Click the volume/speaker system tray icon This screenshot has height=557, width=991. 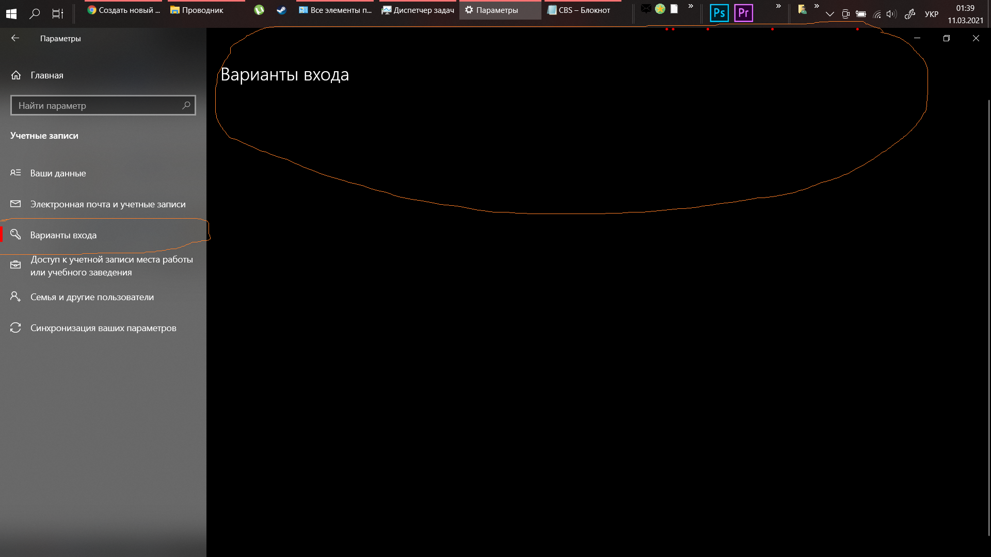pos(891,13)
